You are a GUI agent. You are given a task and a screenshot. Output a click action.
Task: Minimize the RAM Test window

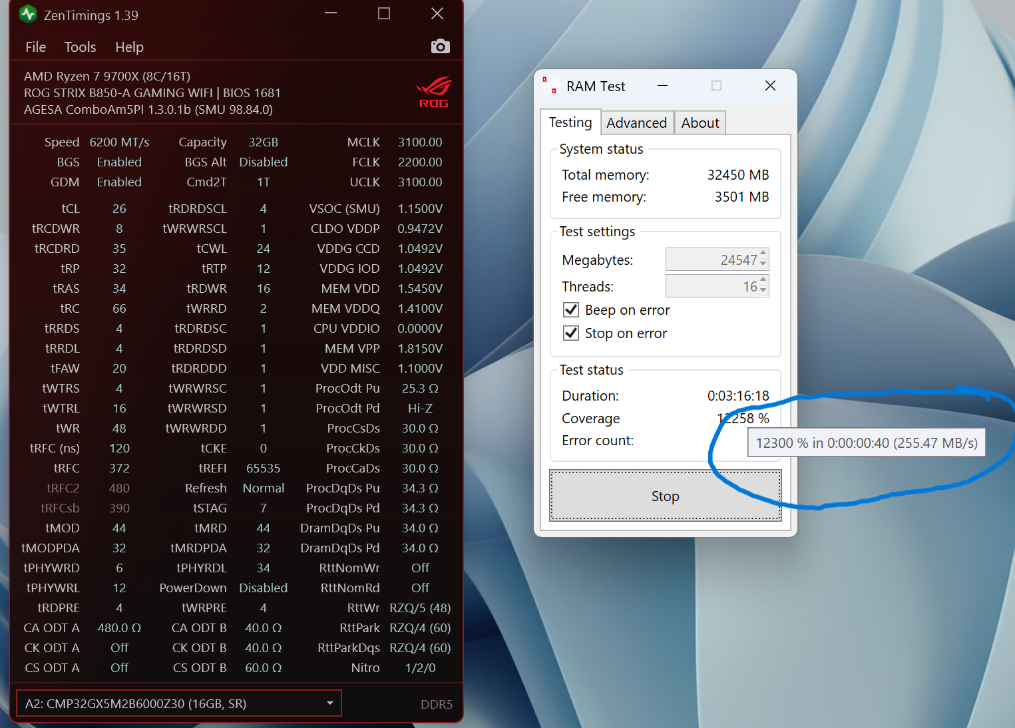(x=662, y=86)
